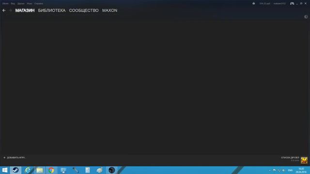
Task: Open the Друзья menu
Action: pos(21,3)
